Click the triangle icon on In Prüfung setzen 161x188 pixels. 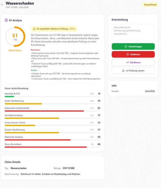[x=123, y=70]
